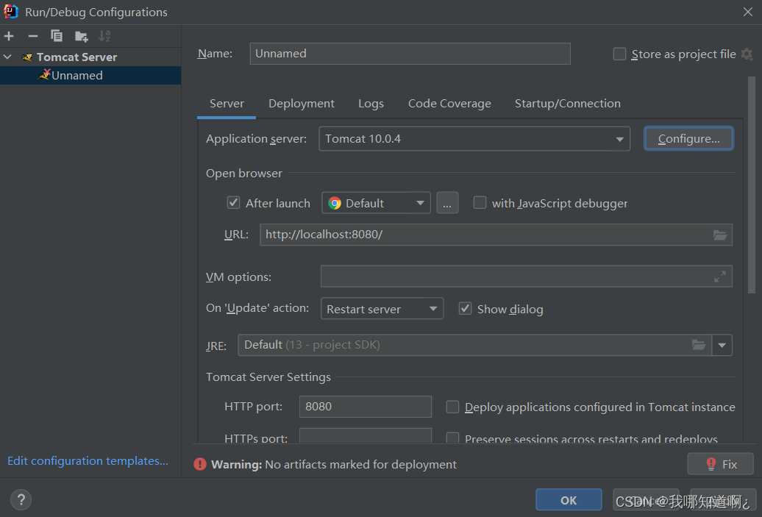Uncheck After launch checkbox

click(x=234, y=203)
